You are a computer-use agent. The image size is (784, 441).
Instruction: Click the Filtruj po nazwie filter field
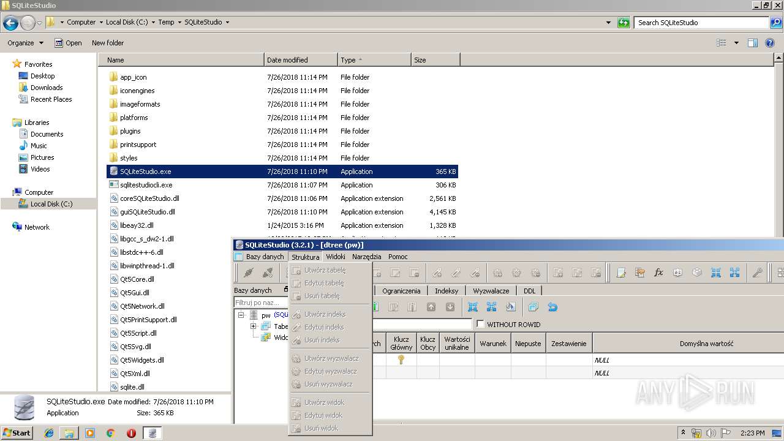click(x=261, y=303)
